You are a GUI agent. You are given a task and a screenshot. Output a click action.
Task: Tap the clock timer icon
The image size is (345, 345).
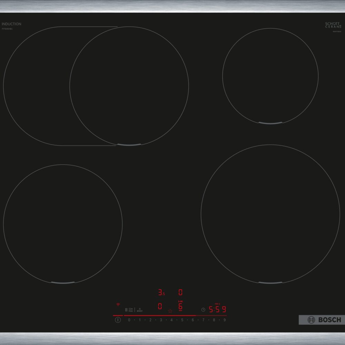click(x=203, y=309)
